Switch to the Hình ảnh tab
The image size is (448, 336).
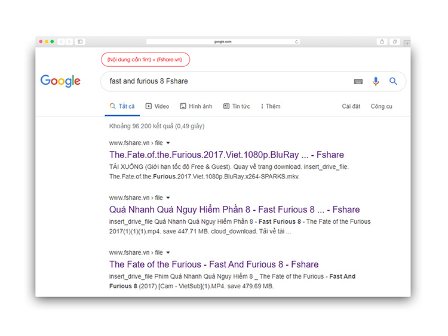click(196, 106)
